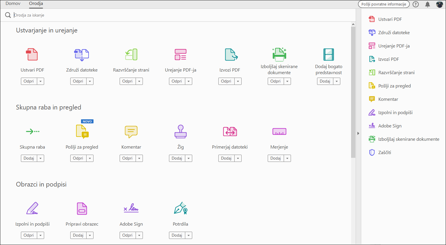
Task: Open Adobe Sign shortcut in right panel
Action: (x=385, y=126)
